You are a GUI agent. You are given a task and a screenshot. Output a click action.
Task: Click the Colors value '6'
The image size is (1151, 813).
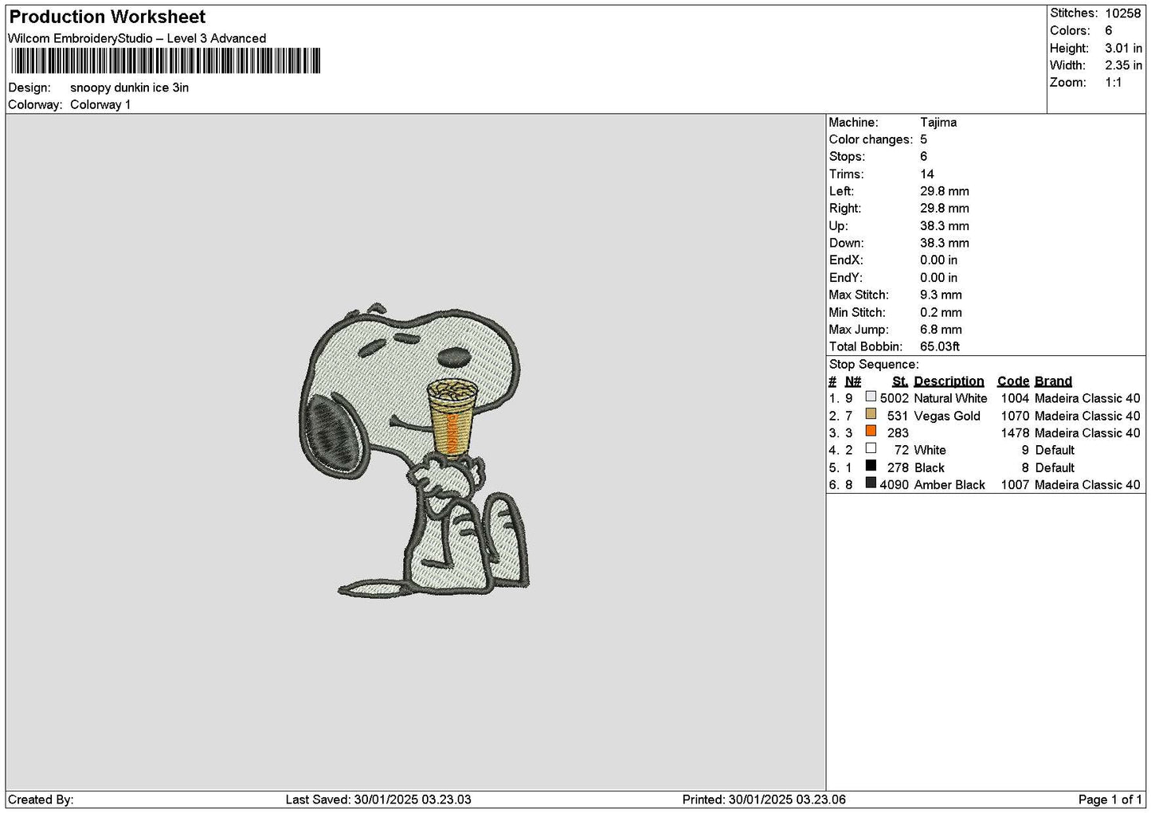click(x=1108, y=31)
